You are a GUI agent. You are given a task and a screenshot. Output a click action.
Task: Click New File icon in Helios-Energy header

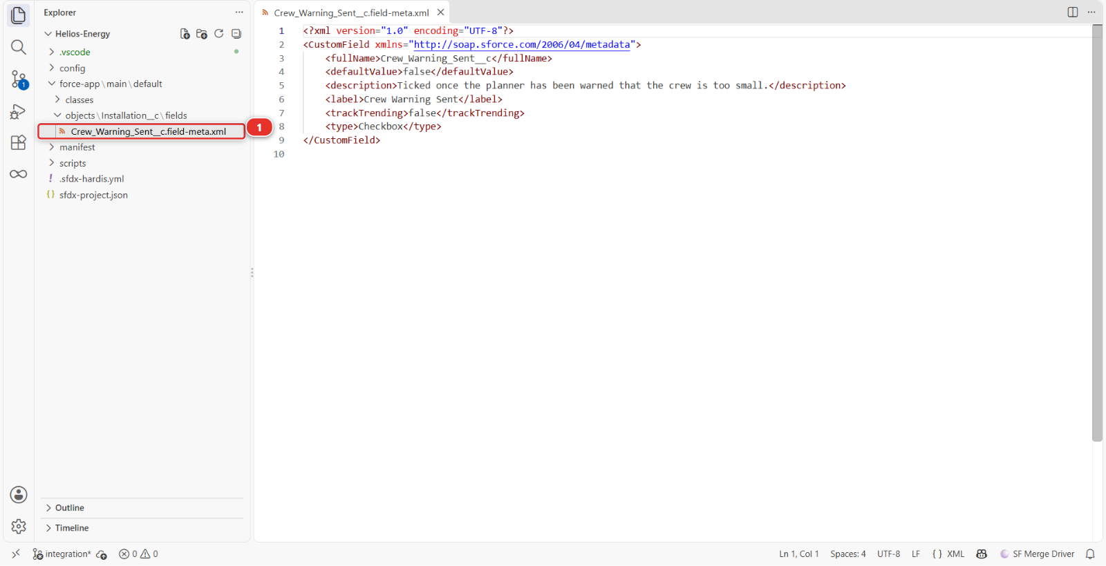[x=185, y=34]
